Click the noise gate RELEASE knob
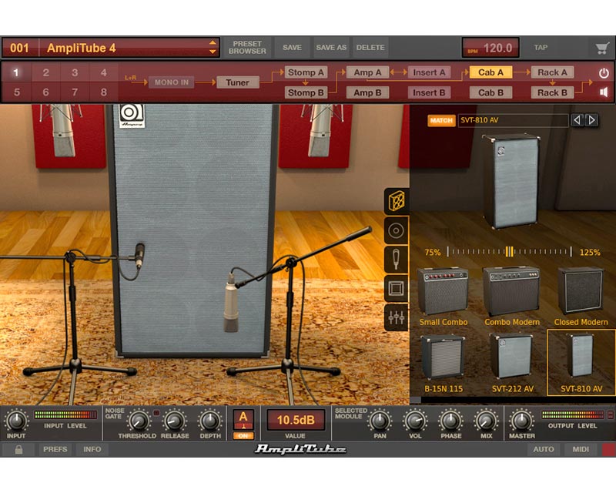 point(175,421)
